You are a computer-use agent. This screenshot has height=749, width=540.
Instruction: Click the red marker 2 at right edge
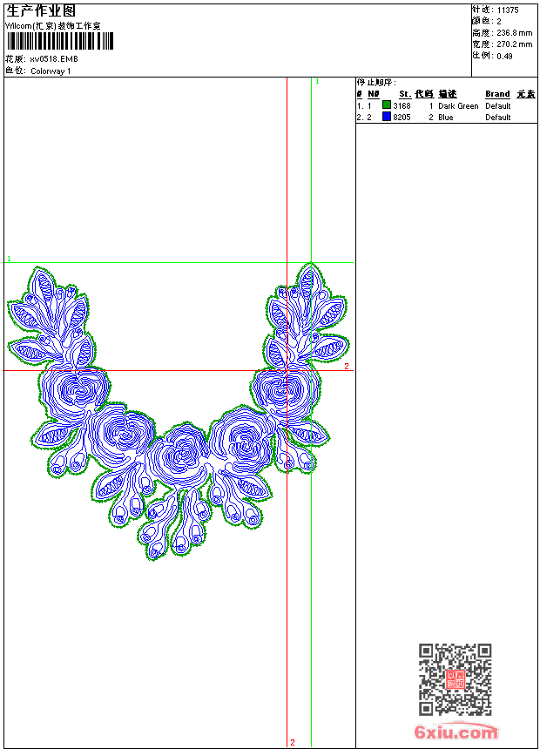coord(346,367)
